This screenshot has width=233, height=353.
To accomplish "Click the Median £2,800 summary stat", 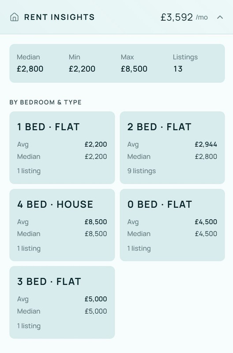I will [30, 63].
